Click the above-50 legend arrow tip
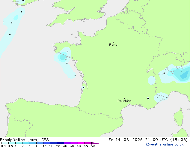 pos(95,143)
